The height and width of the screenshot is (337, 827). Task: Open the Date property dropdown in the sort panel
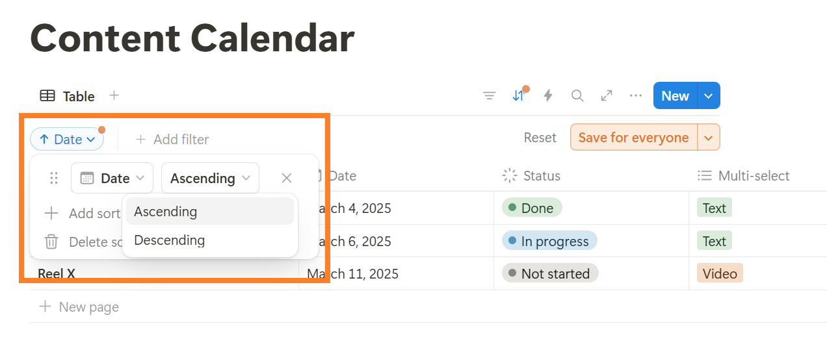pyautogui.click(x=112, y=178)
